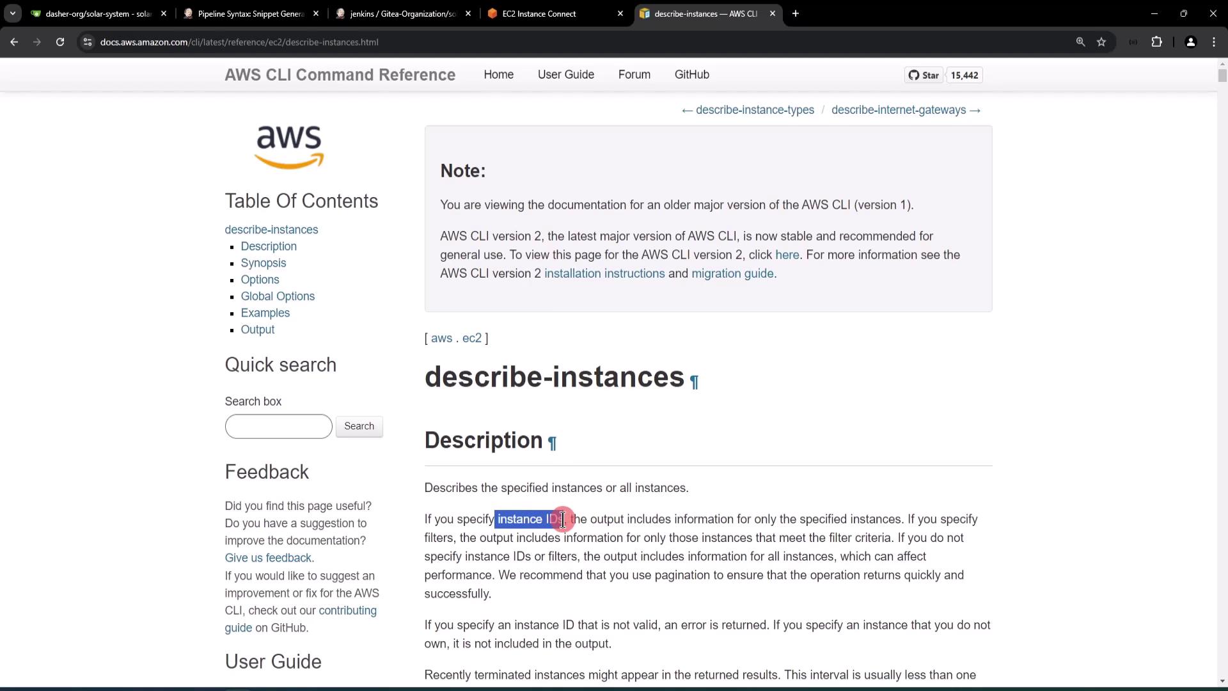The height and width of the screenshot is (691, 1228).
Task: Open the Chrome three-dot menu
Action: [1214, 42]
